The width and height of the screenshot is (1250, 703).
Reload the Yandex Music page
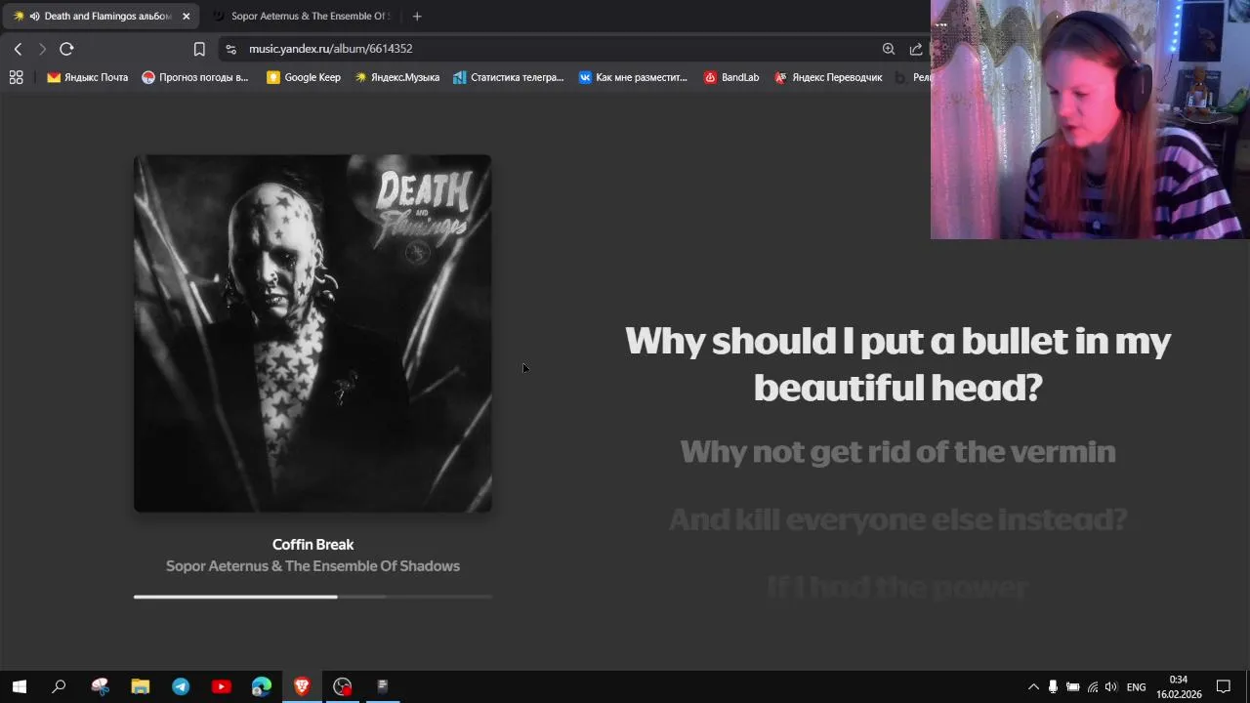tap(66, 49)
